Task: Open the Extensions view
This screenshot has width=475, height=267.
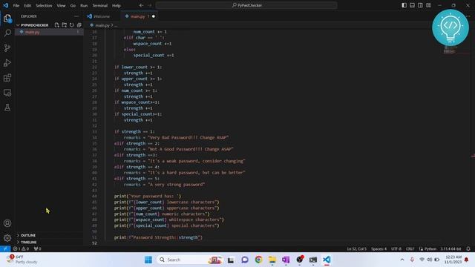Action: click(x=7, y=78)
